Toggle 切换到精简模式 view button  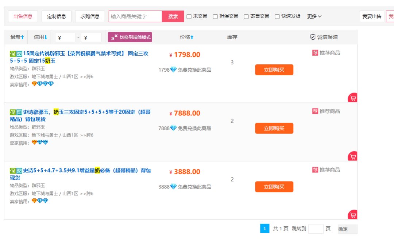click(x=130, y=37)
